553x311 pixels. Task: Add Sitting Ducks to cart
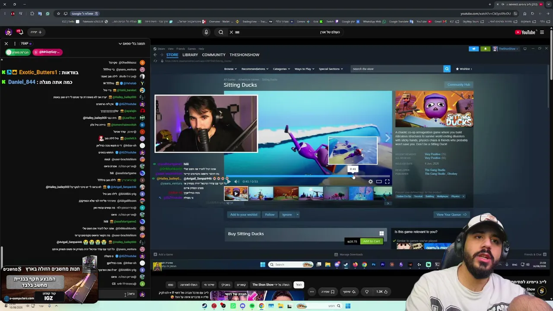pyautogui.click(x=372, y=241)
